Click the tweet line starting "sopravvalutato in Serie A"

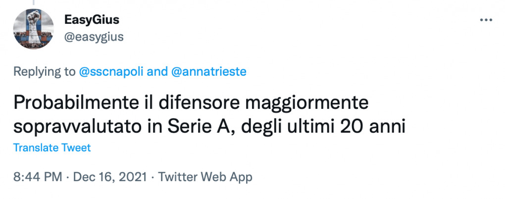209,127
